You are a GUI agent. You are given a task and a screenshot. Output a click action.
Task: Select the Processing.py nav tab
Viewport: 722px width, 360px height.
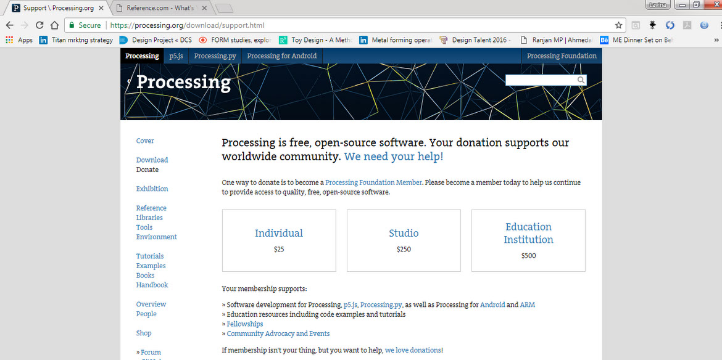(215, 55)
